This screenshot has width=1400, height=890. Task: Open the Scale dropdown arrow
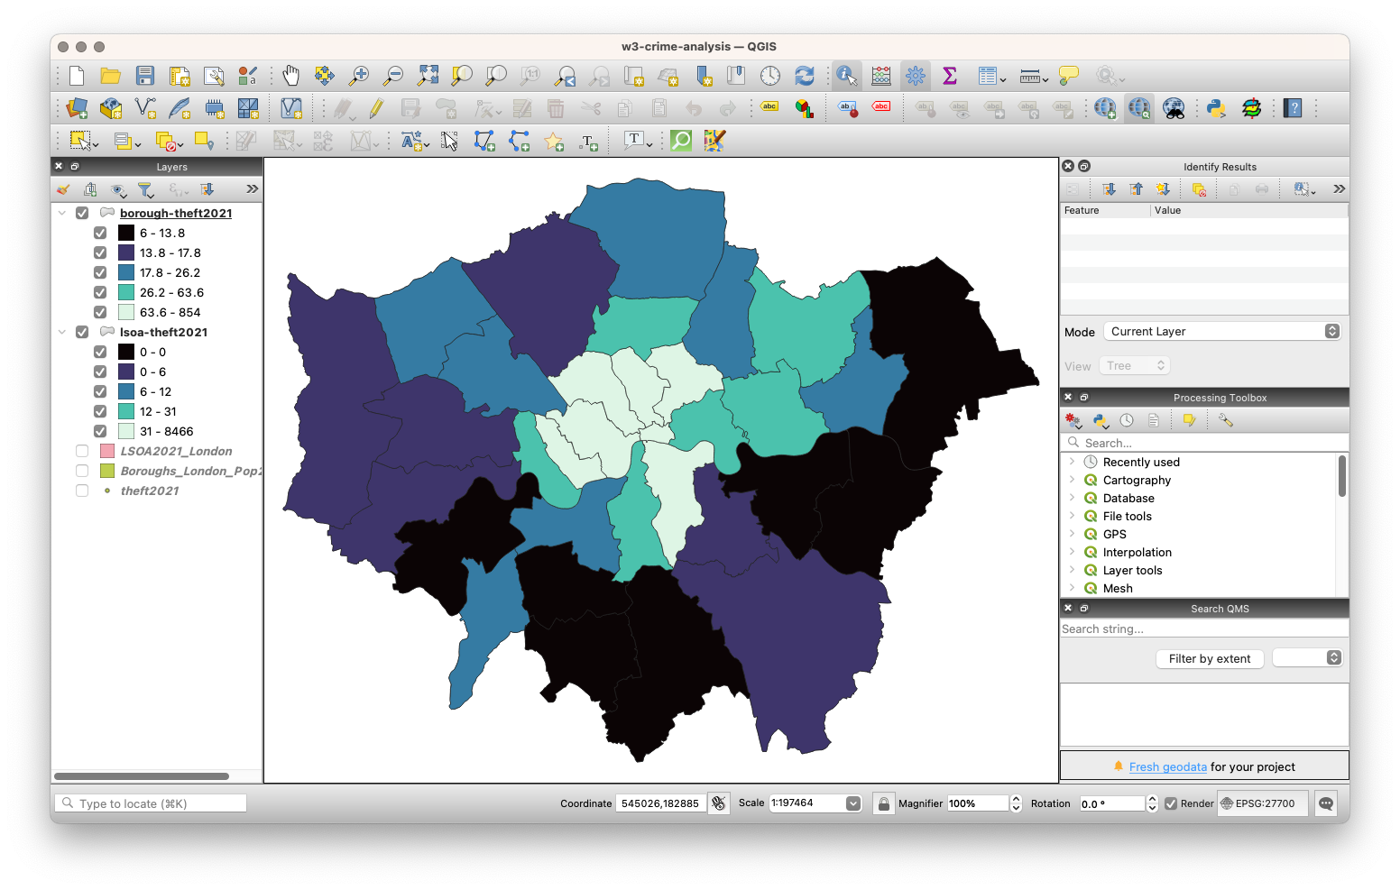tap(853, 803)
